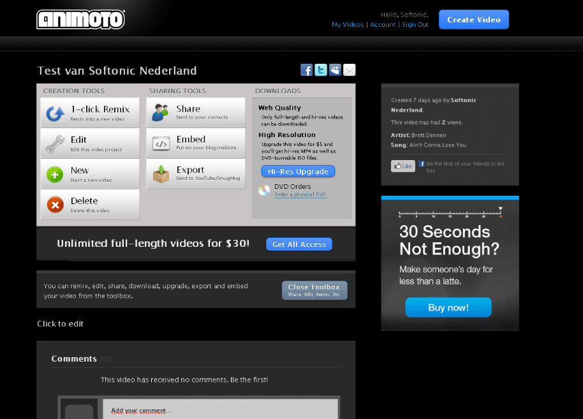
Task: Click the commenter avatar placeholder
Action: click(x=79, y=409)
